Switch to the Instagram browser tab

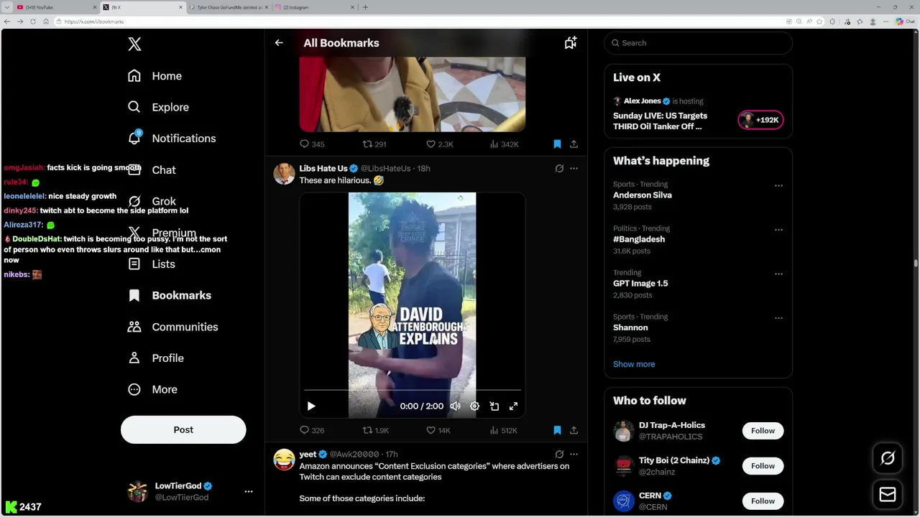[315, 7]
